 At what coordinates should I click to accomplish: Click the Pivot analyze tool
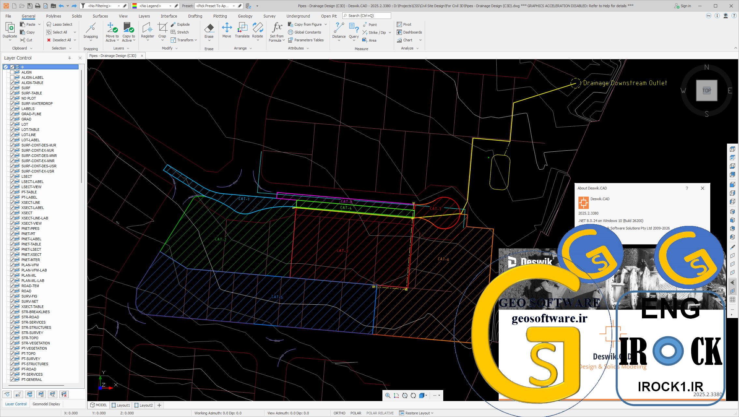click(x=404, y=24)
